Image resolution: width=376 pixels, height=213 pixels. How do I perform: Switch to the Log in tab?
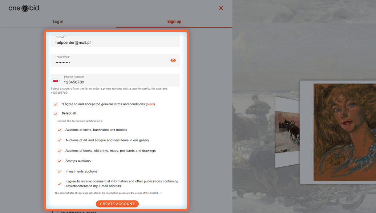coord(58,21)
